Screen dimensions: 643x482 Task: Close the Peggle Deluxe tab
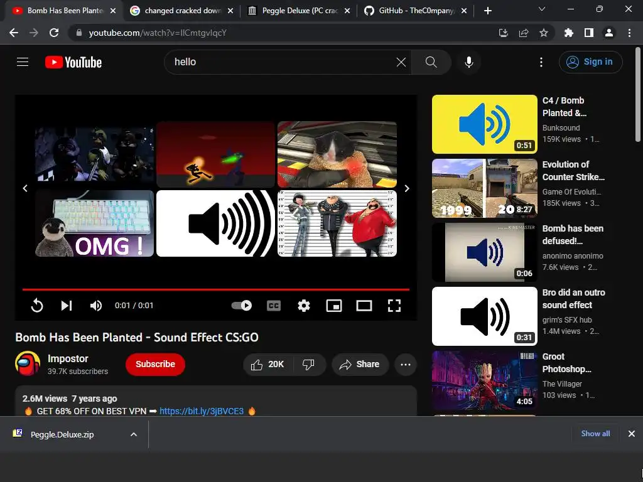click(347, 11)
